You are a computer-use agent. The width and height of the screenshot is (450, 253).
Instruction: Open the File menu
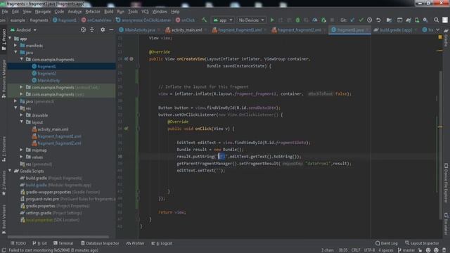[5, 11]
